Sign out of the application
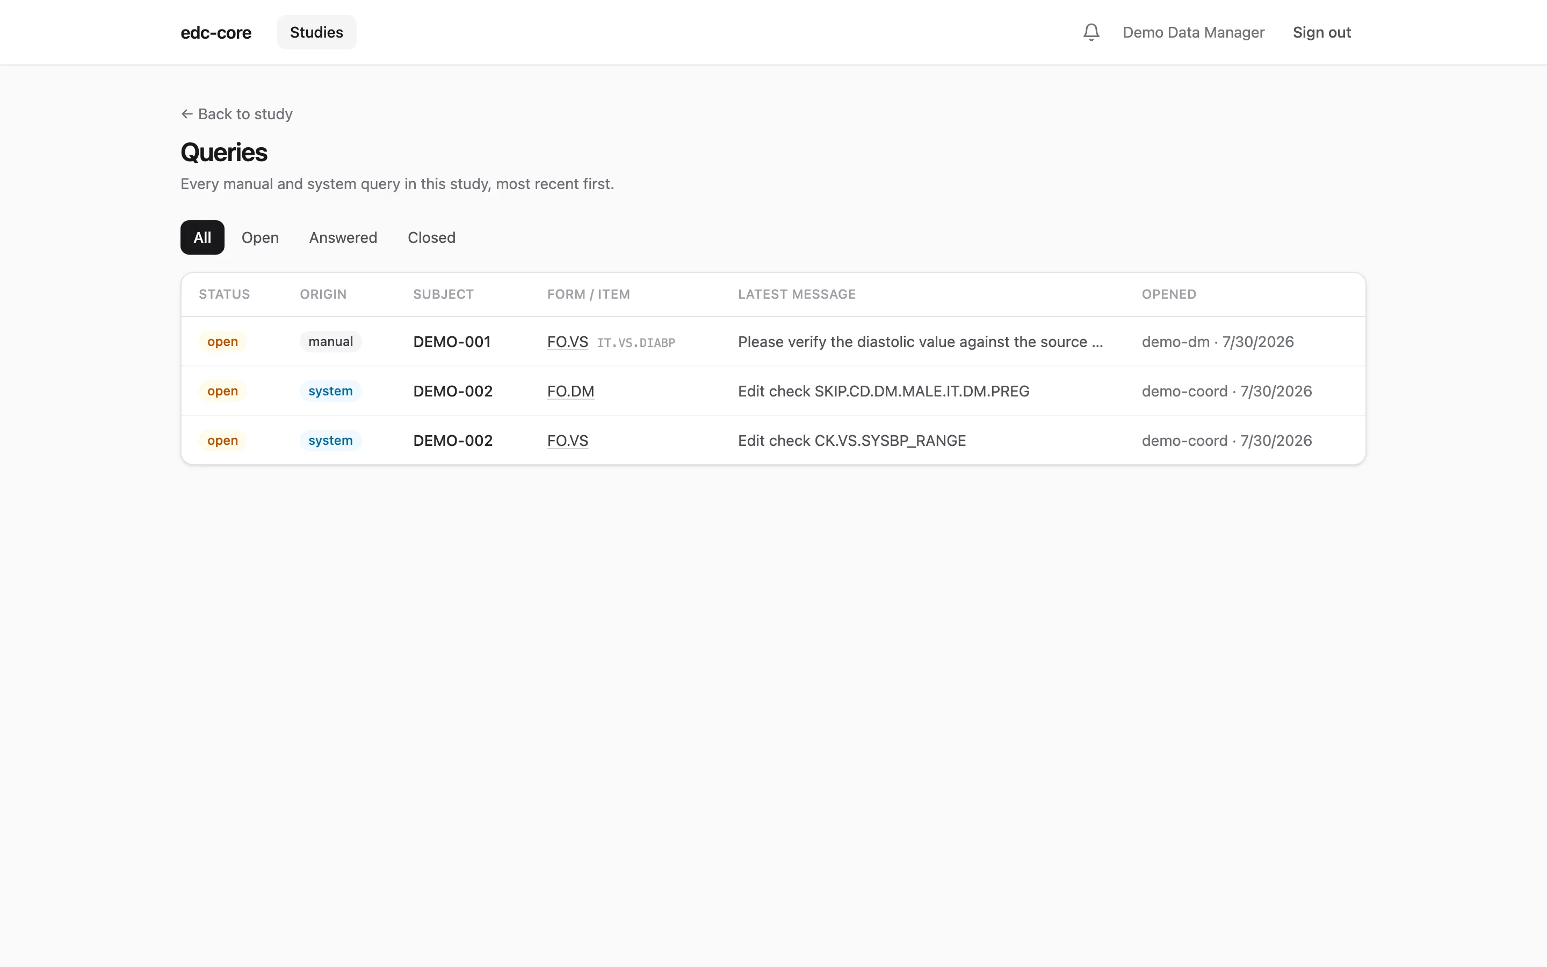Viewport: 1547px width, 967px height. 1321,33
